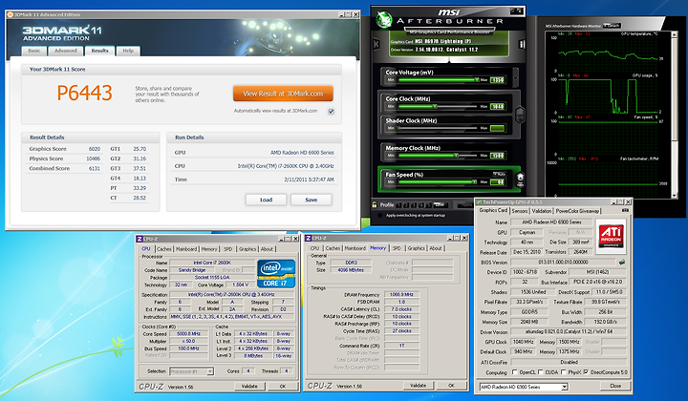Toggle the PhysX checkbox in GPU-Z
688x401 pixels.
[x=564, y=372]
